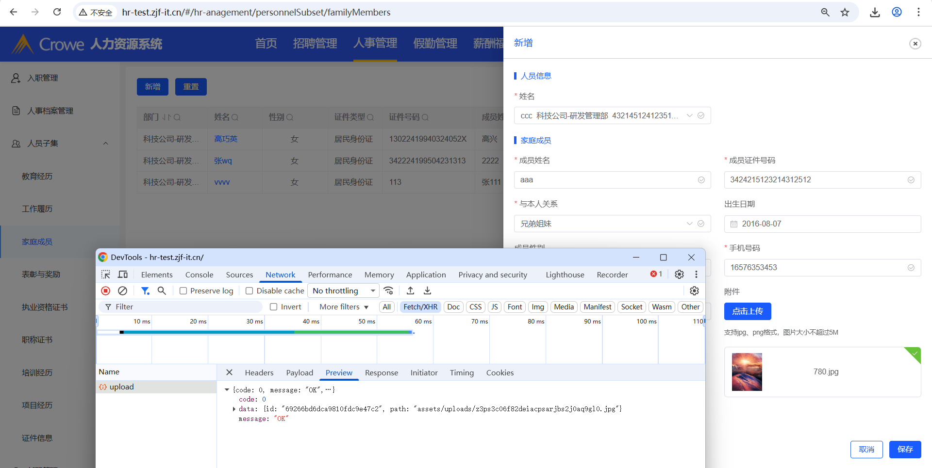Image resolution: width=932 pixels, height=468 pixels.
Task: Open the DevTools settings gear icon
Action: 679,274
